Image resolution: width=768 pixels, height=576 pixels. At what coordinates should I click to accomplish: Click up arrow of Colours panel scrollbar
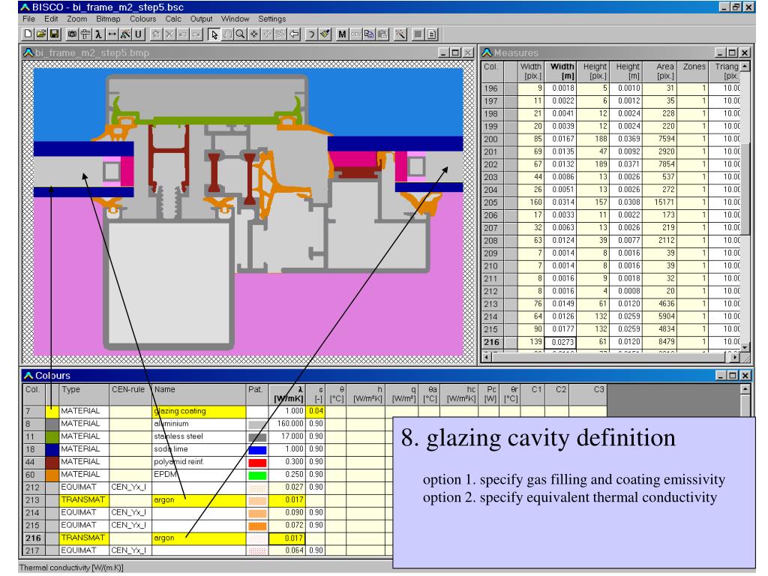tap(745, 389)
